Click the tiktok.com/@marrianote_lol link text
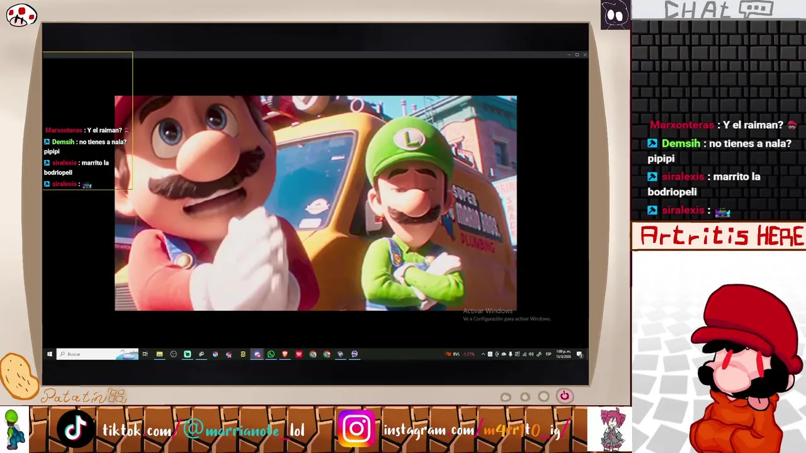The width and height of the screenshot is (806, 453). 203,430
